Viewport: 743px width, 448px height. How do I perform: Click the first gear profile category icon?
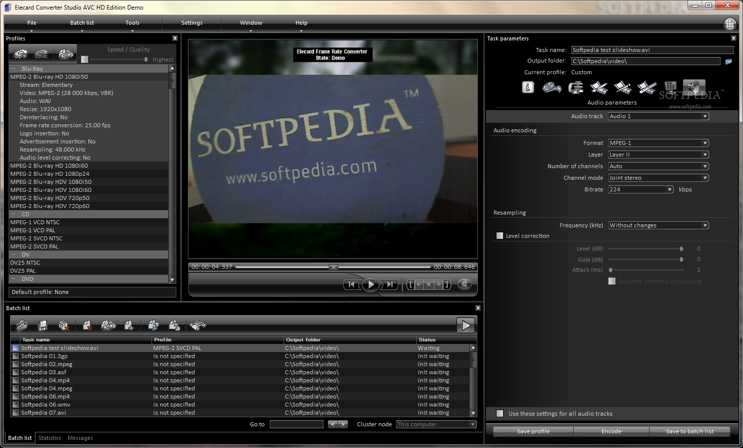tap(20, 54)
